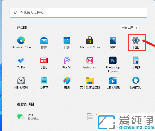Screen dimensions: 155x131
Task: Open Microsoft Edge from pinned apps
Action: 21,42
